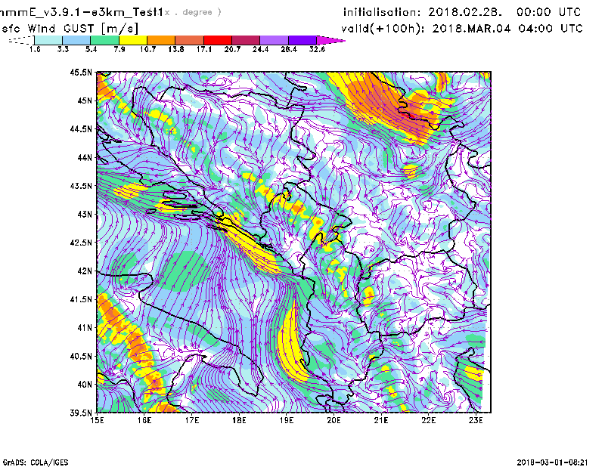Click the 42.5N latitude label
Screen dimensions: 605x467
coord(81,243)
